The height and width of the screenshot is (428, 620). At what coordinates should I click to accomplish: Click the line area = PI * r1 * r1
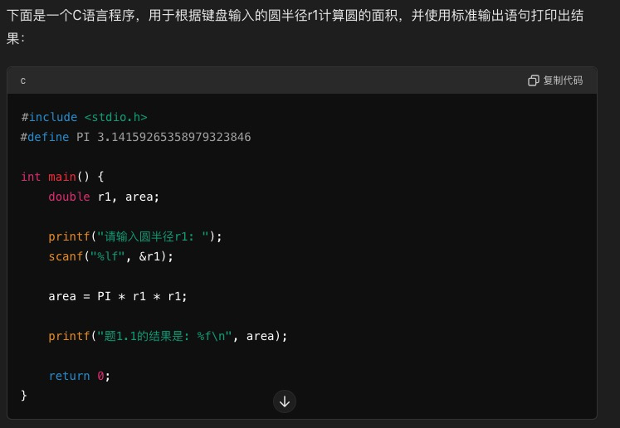click(x=118, y=296)
